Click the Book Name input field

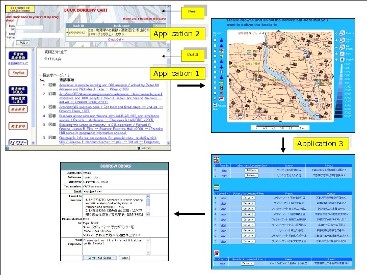pyautogui.click(x=40, y=35)
